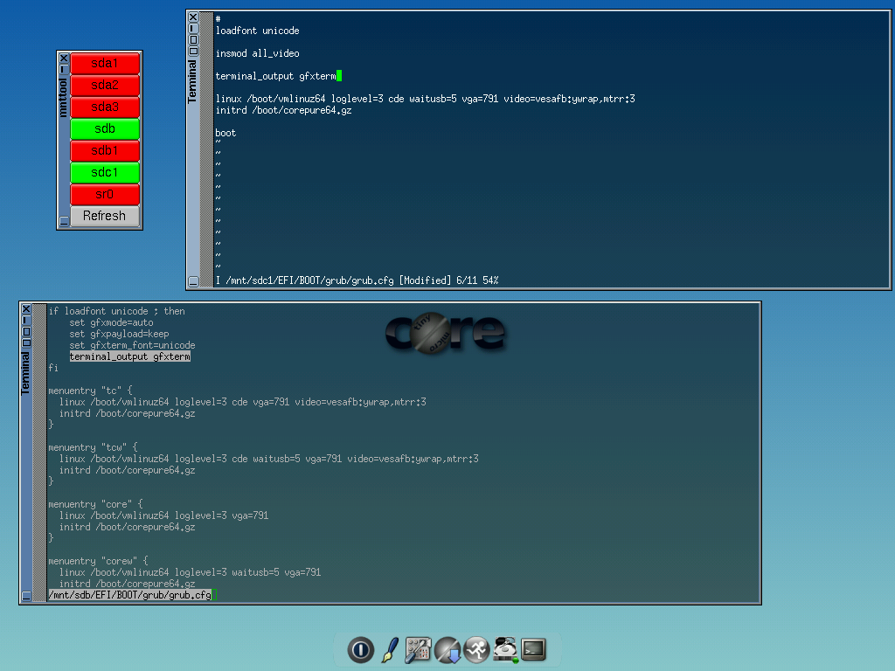Viewport: 895px width, 671px height.
Task: Unmount the green sdc1 partition
Action: pyautogui.click(x=105, y=172)
